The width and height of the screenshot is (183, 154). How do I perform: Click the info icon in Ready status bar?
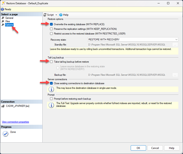tap(2, 9)
